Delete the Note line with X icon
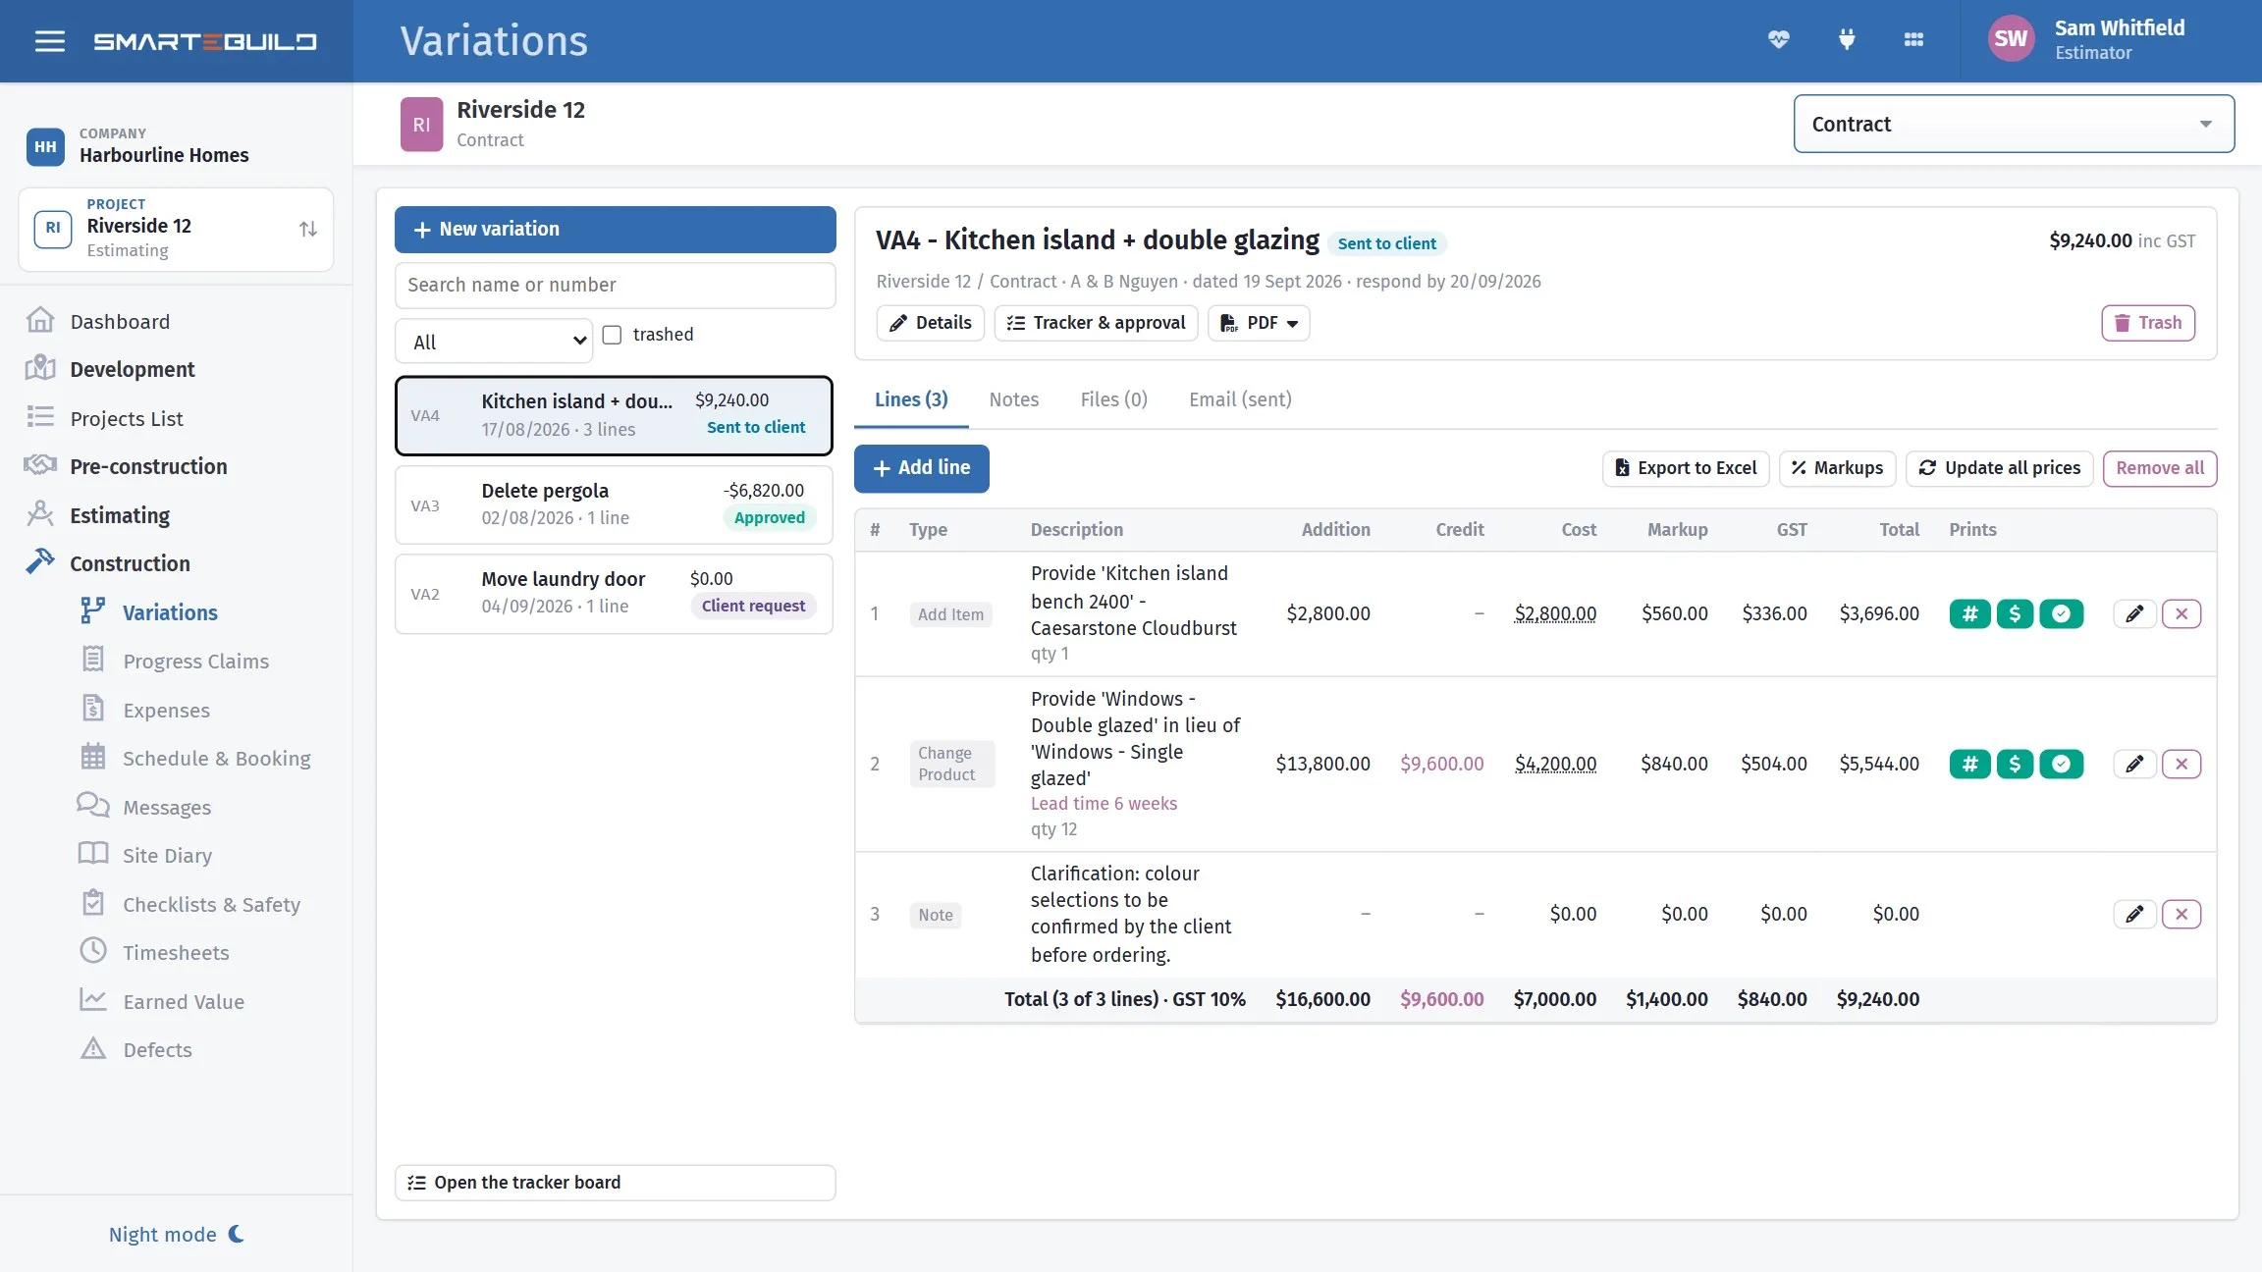Screen dimensions: 2262x1272 tap(2181, 914)
